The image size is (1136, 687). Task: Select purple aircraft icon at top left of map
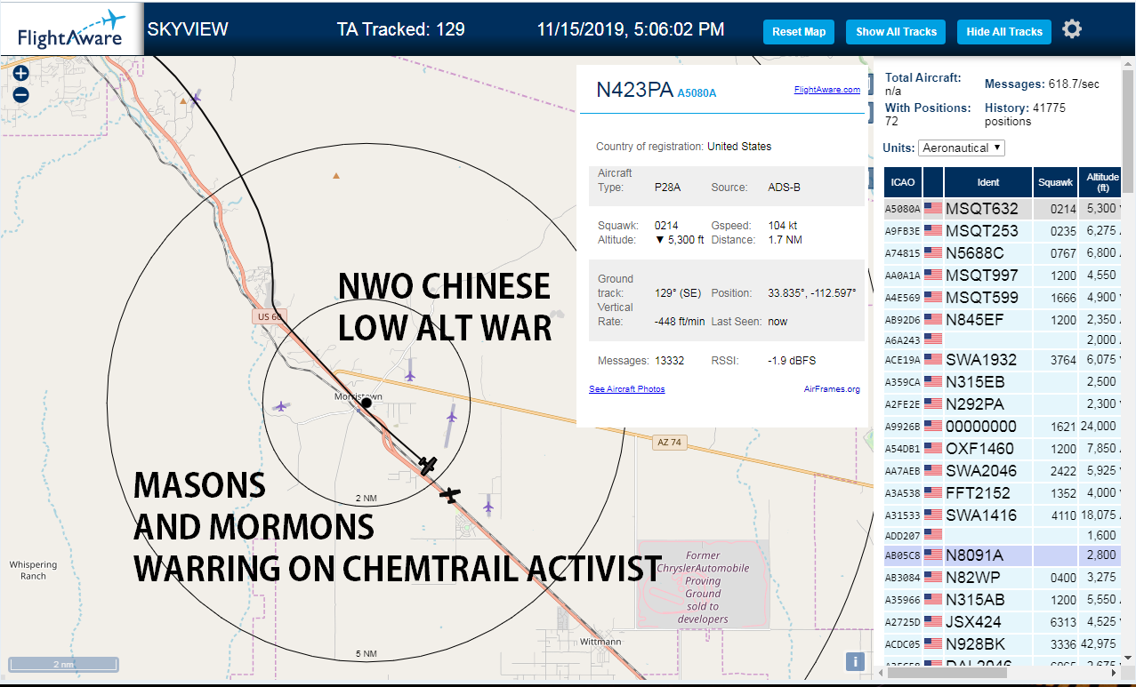click(x=195, y=97)
